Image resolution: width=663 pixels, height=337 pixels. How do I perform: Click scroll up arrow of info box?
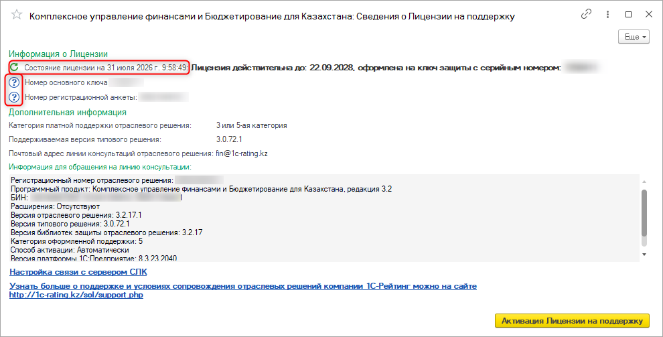tap(644, 182)
